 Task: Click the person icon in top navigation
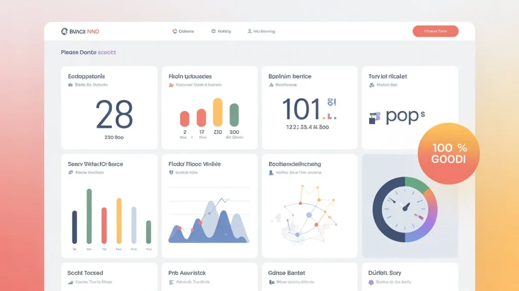tap(249, 31)
